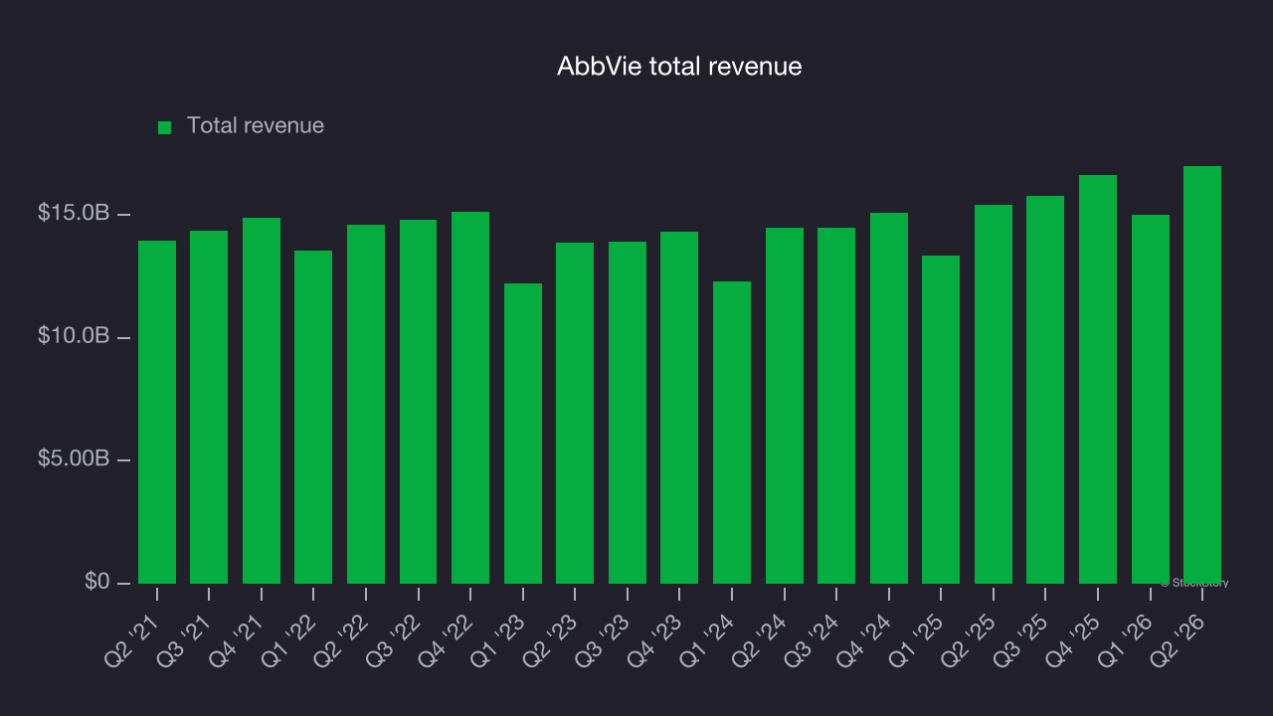
Task: Click the revenue bar for Q1 '24
Action: tap(732, 433)
